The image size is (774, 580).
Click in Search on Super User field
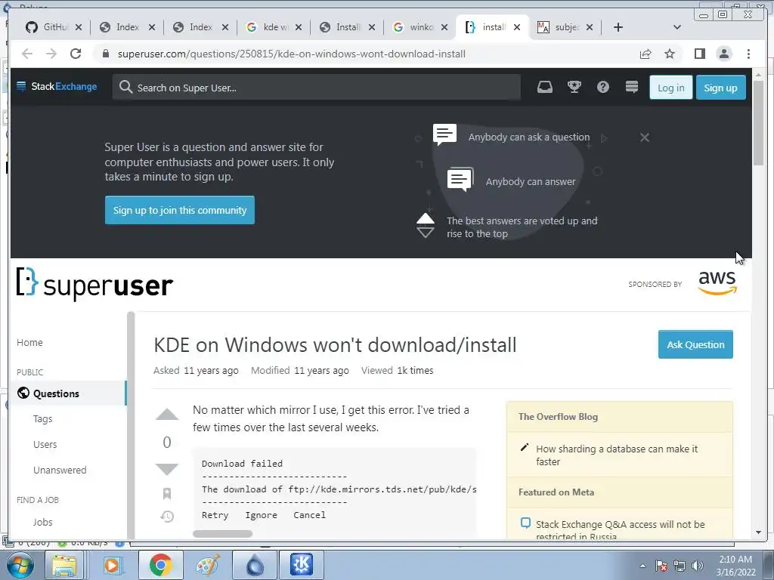point(317,88)
